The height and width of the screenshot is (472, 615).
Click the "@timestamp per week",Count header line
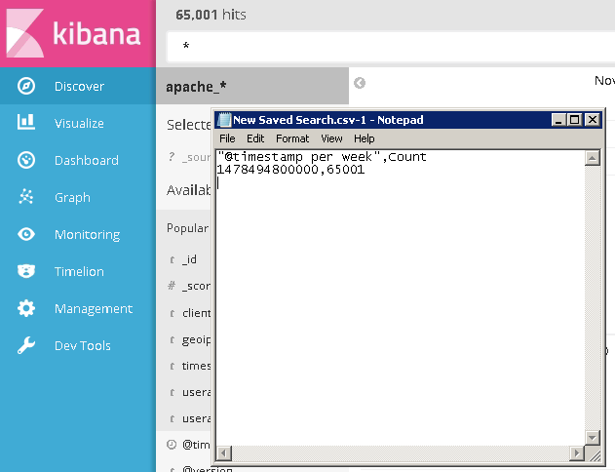click(x=322, y=157)
